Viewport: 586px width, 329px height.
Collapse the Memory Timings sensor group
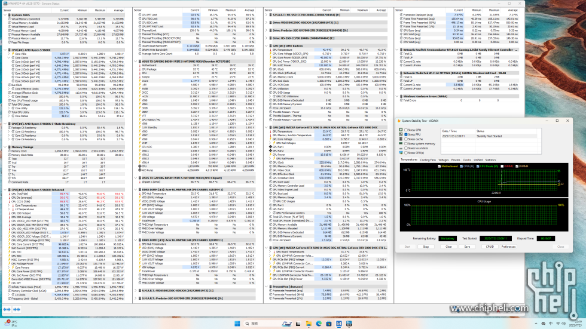click(5, 147)
